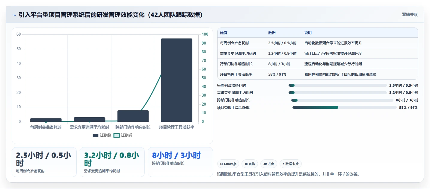Toggle the 迁移前 legend entry

pos(102,135)
